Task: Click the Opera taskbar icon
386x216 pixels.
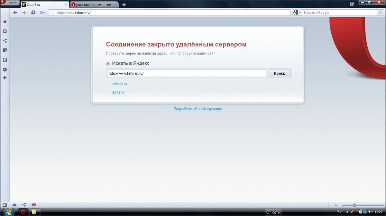Action: 23,212
